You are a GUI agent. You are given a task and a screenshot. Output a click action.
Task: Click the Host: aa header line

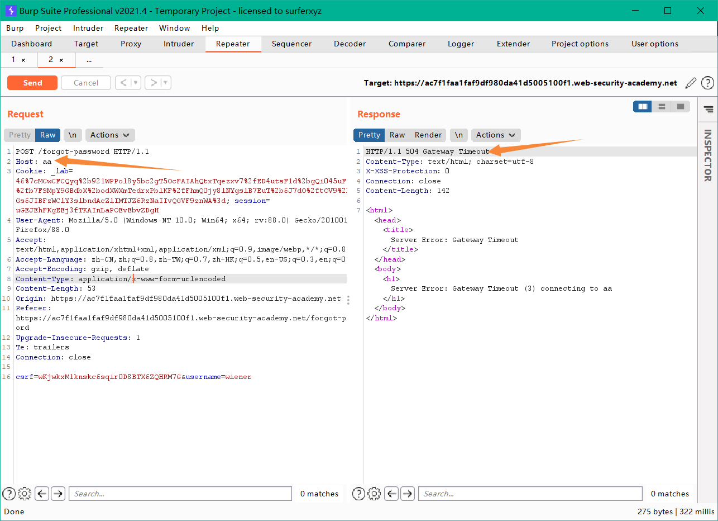point(33,162)
